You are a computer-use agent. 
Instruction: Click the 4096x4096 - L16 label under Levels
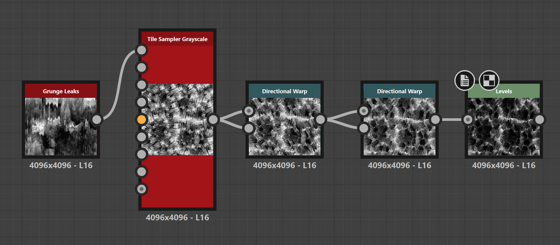(x=504, y=166)
